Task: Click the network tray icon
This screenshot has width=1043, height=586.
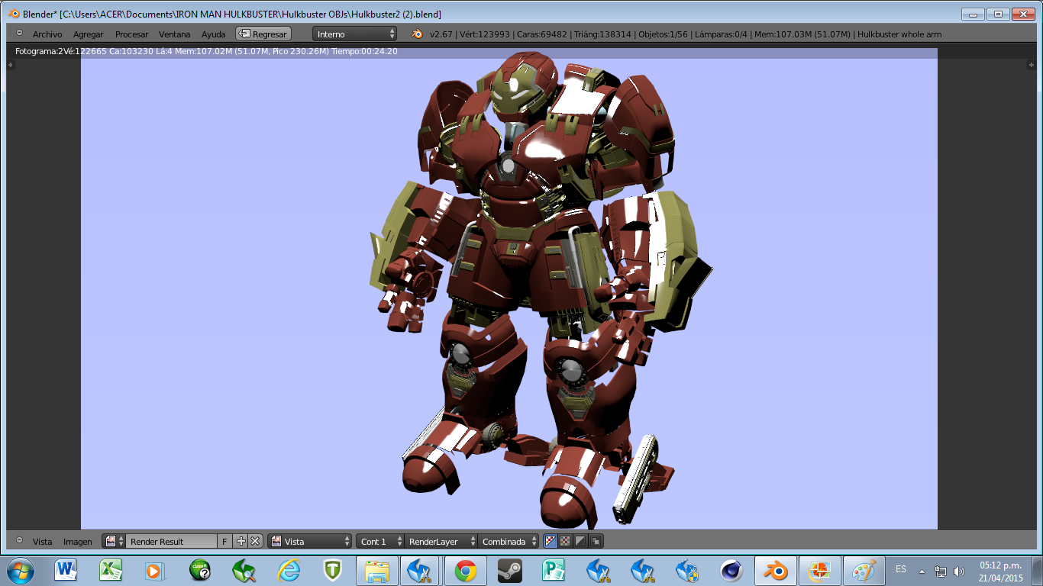Action: (941, 571)
